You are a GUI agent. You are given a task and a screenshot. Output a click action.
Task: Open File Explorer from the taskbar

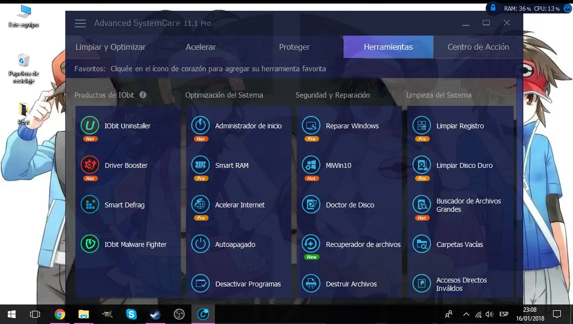[84, 314]
